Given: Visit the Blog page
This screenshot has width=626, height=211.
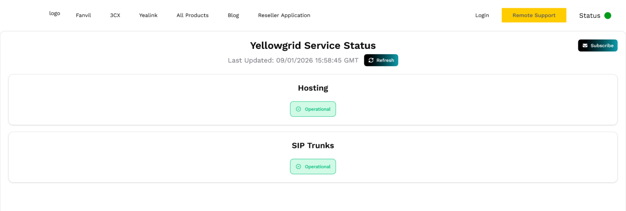Looking at the screenshot, I should point(233,15).
